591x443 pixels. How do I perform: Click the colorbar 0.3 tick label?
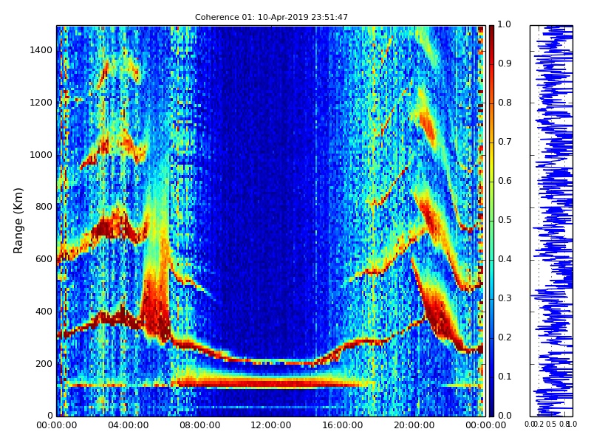pyautogui.click(x=505, y=298)
